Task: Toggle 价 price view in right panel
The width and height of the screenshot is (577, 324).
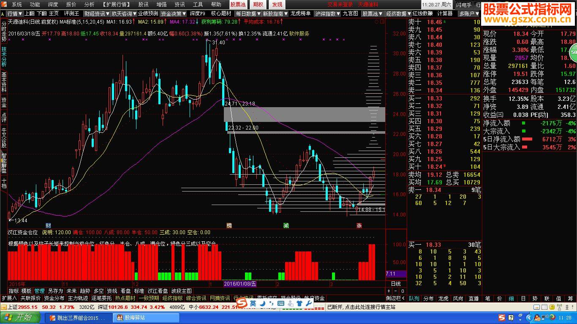Action: 499,299
